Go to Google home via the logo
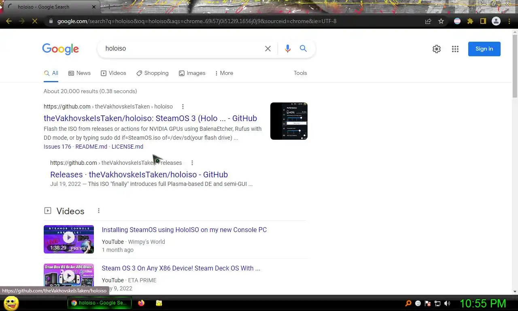Image resolution: width=518 pixels, height=311 pixels. click(60, 49)
